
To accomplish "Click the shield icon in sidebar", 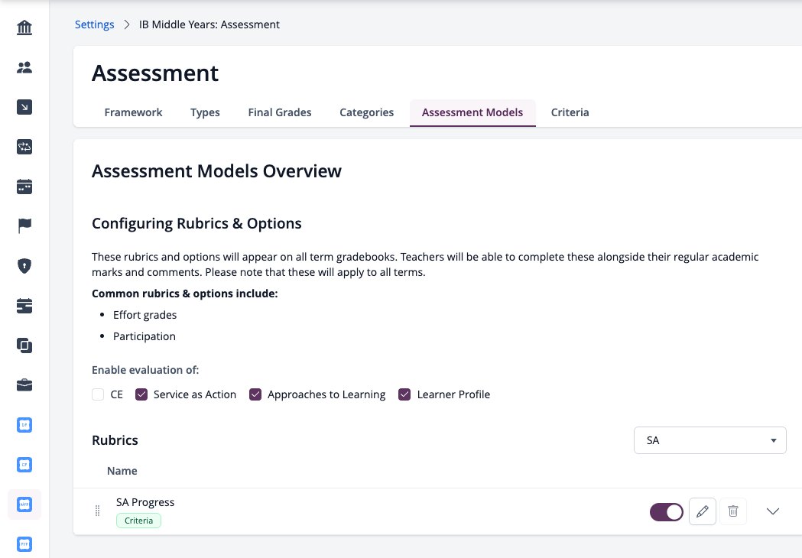I will (x=24, y=266).
